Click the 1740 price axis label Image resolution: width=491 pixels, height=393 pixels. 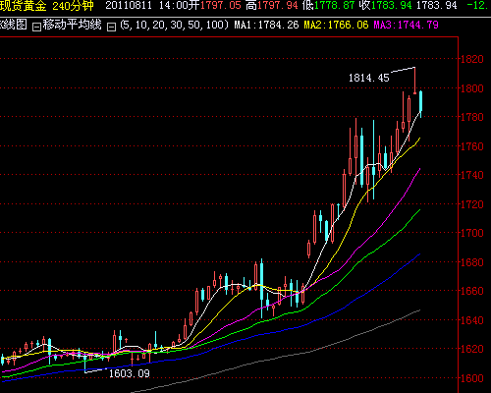tap(472, 175)
